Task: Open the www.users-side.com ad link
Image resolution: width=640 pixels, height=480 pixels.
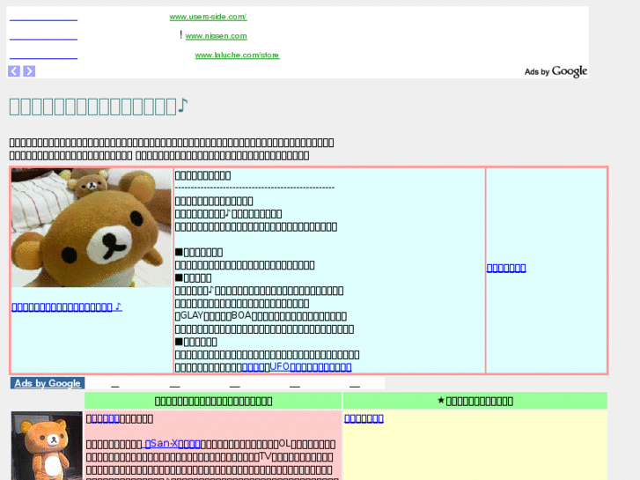Action: tap(208, 17)
